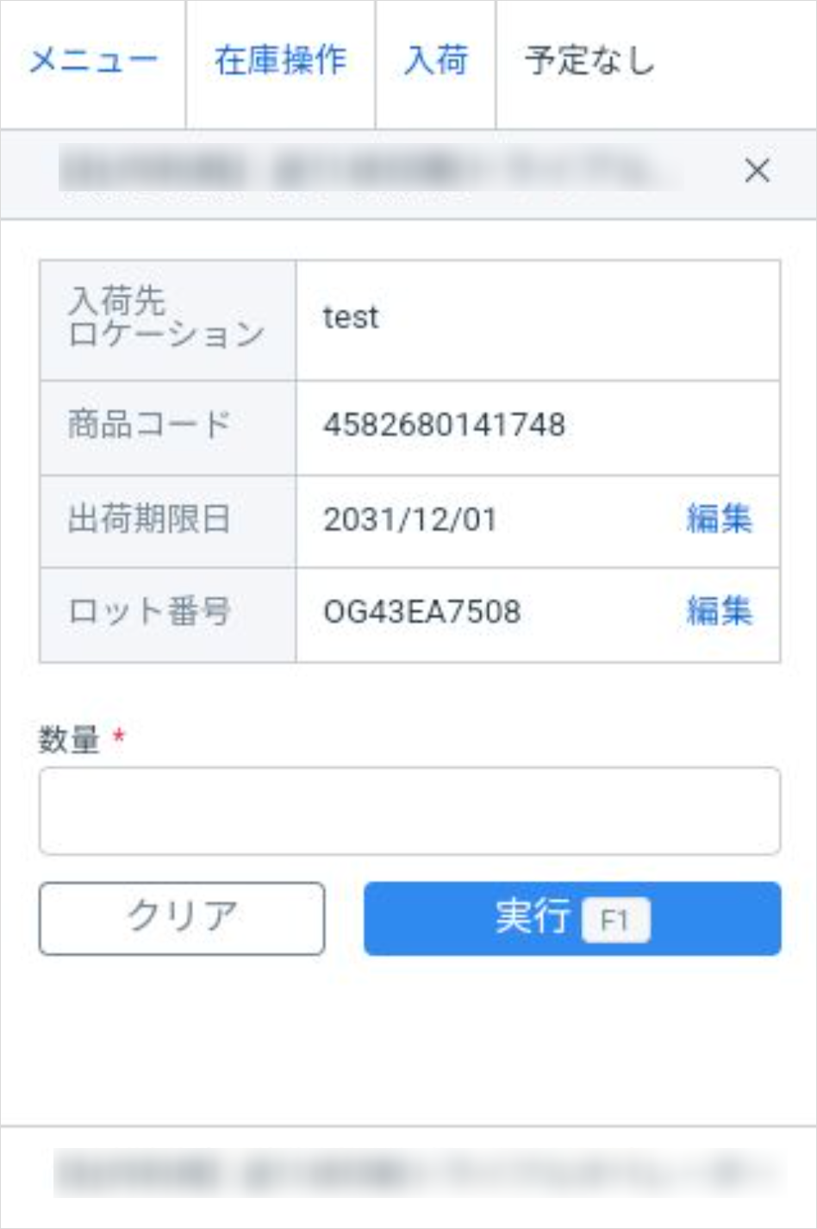The image size is (817, 1229).
Task: Edit the 出荷期限日 value
Action: pos(719,519)
